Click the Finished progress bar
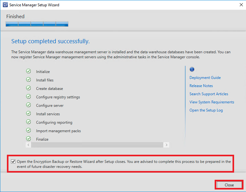246x192 pixels. point(37,24)
